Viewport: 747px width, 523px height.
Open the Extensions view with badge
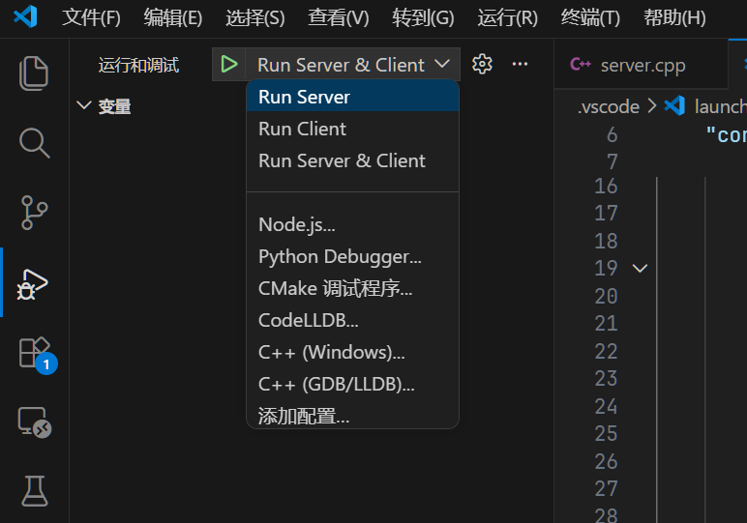point(38,355)
